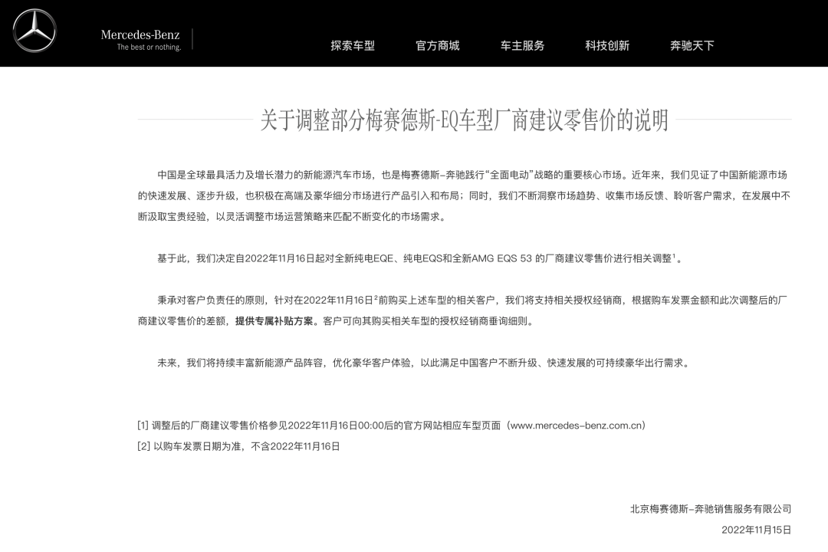Viewport: 828px width, 552px height.
Task: Click footnote [2] 以购车发票日期为准
Action: click(238, 446)
